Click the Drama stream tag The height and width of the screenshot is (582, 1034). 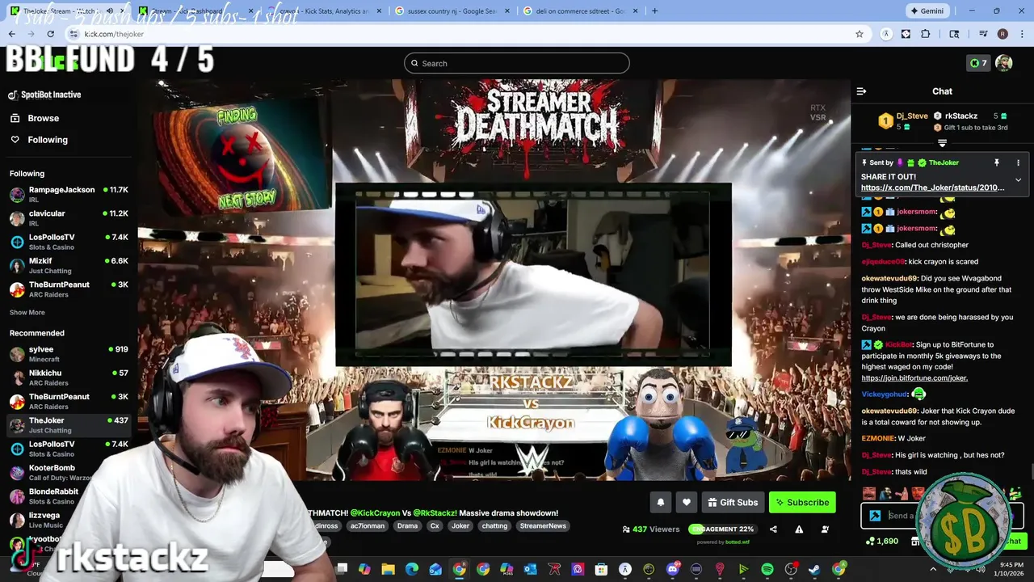coord(407,526)
